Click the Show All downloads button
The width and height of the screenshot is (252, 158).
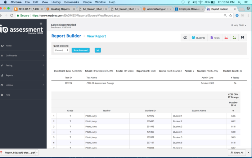[x=236, y=153]
